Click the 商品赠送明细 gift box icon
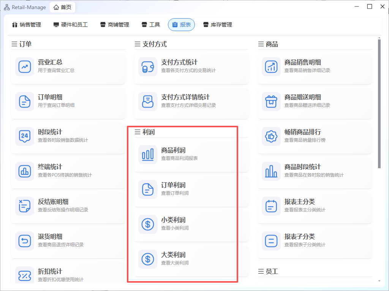Screen dimensions: 389x291 coord(271,102)
